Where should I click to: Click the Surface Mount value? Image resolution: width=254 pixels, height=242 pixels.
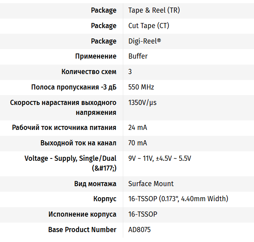click(151, 184)
